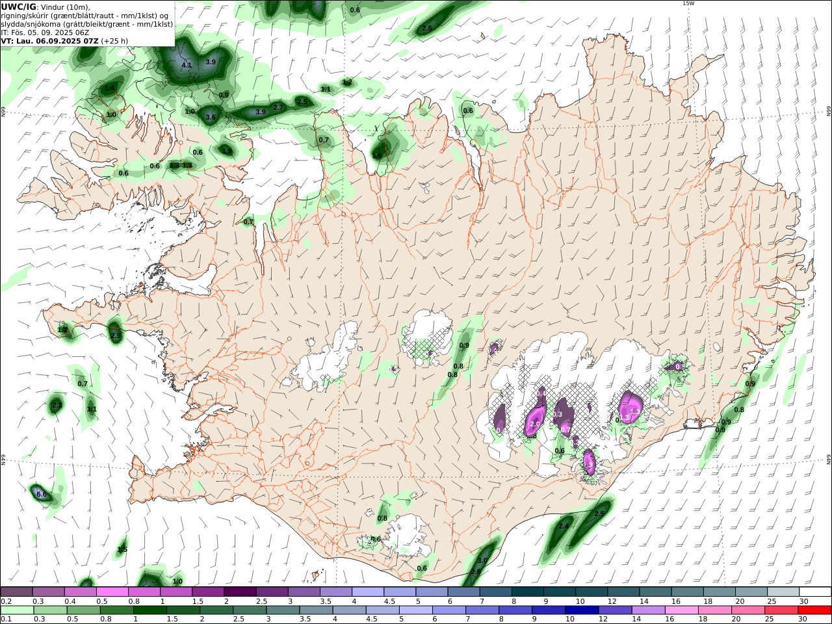
Task: Pick the light pink rain swatch between 16 and 18
Action: coord(682,610)
